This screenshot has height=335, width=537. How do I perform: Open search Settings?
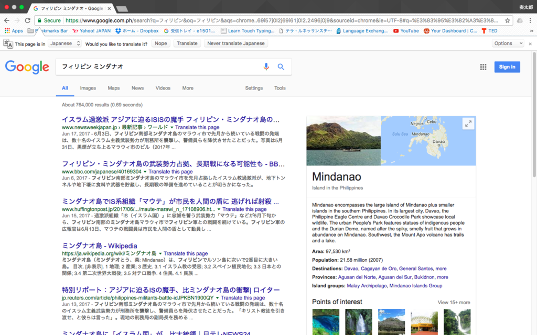pos(254,88)
